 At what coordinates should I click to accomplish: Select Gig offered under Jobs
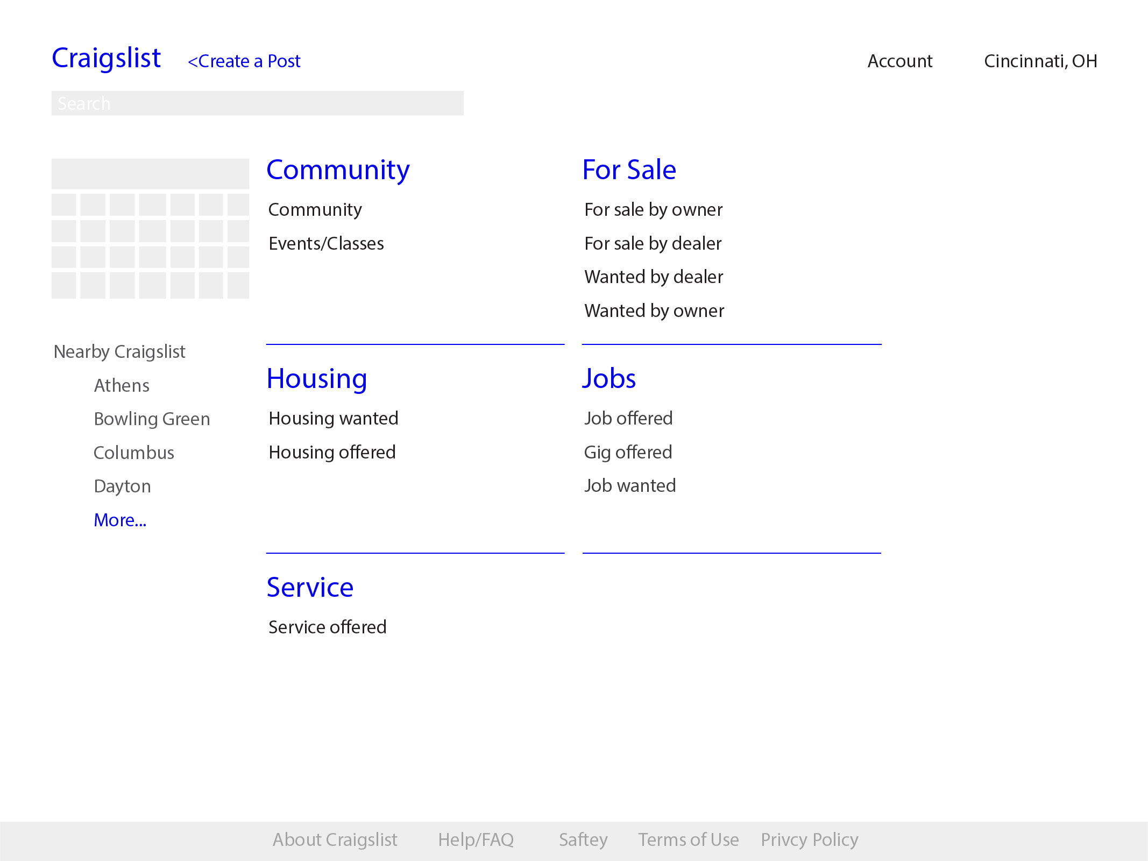point(628,453)
